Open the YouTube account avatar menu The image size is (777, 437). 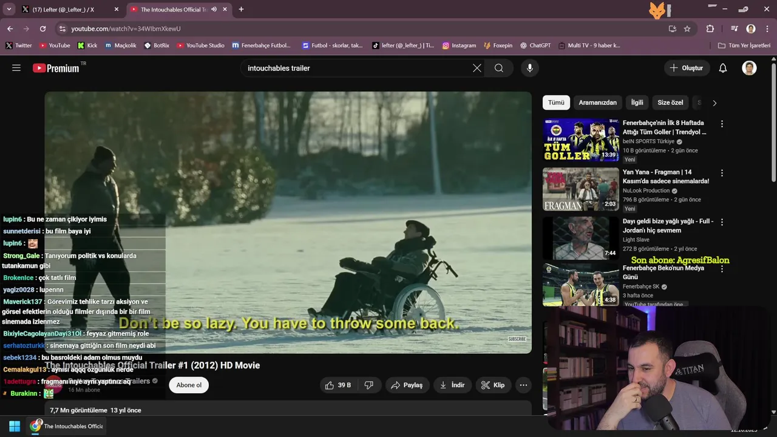749,68
